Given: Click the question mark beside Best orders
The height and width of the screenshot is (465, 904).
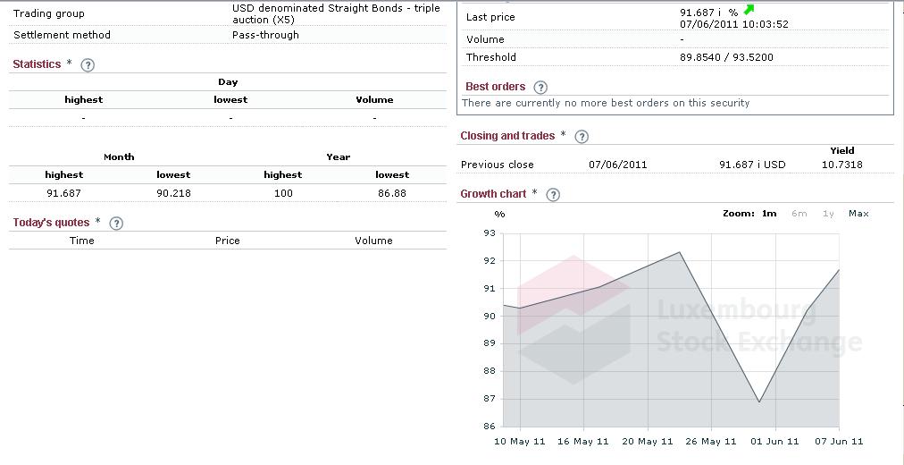Looking at the screenshot, I should (x=541, y=87).
